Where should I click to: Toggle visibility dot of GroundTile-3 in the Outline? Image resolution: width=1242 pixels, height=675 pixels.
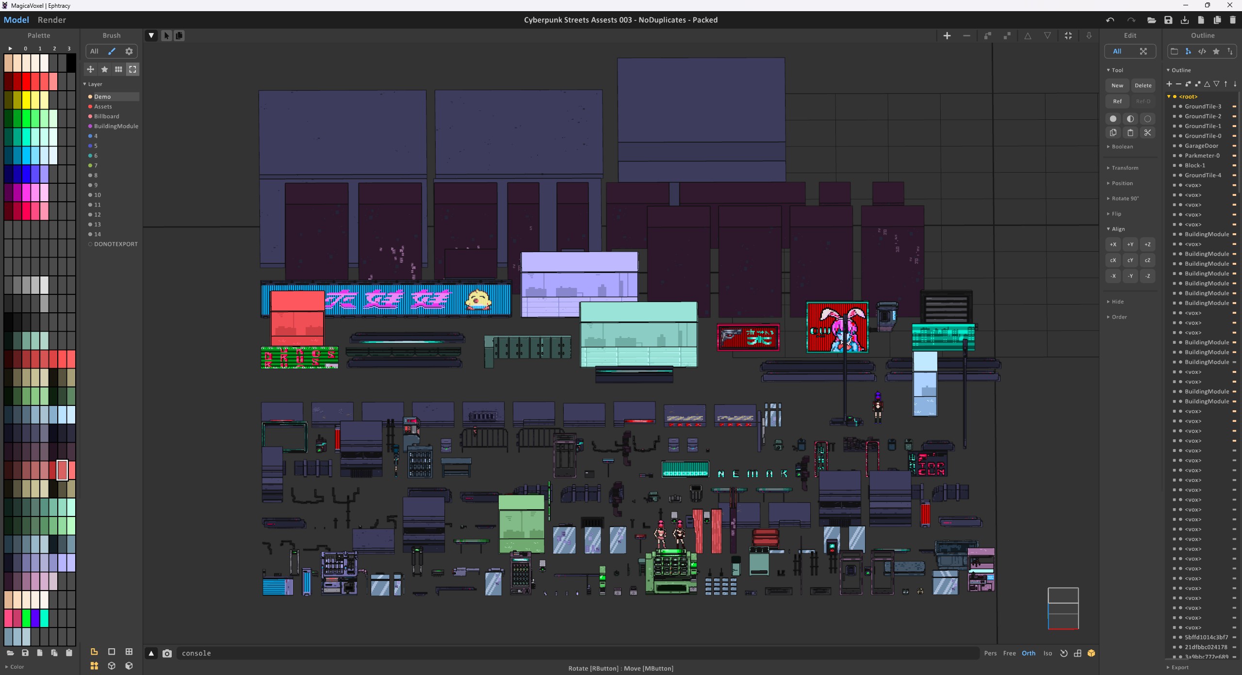pyautogui.click(x=1180, y=106)
